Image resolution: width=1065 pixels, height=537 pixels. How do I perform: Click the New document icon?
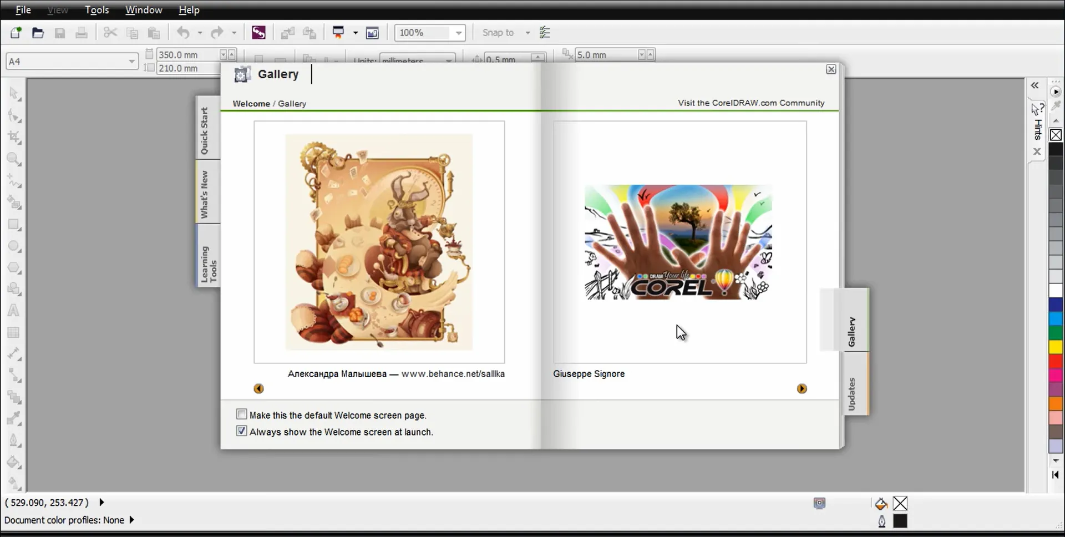click(x=16, y=33)
